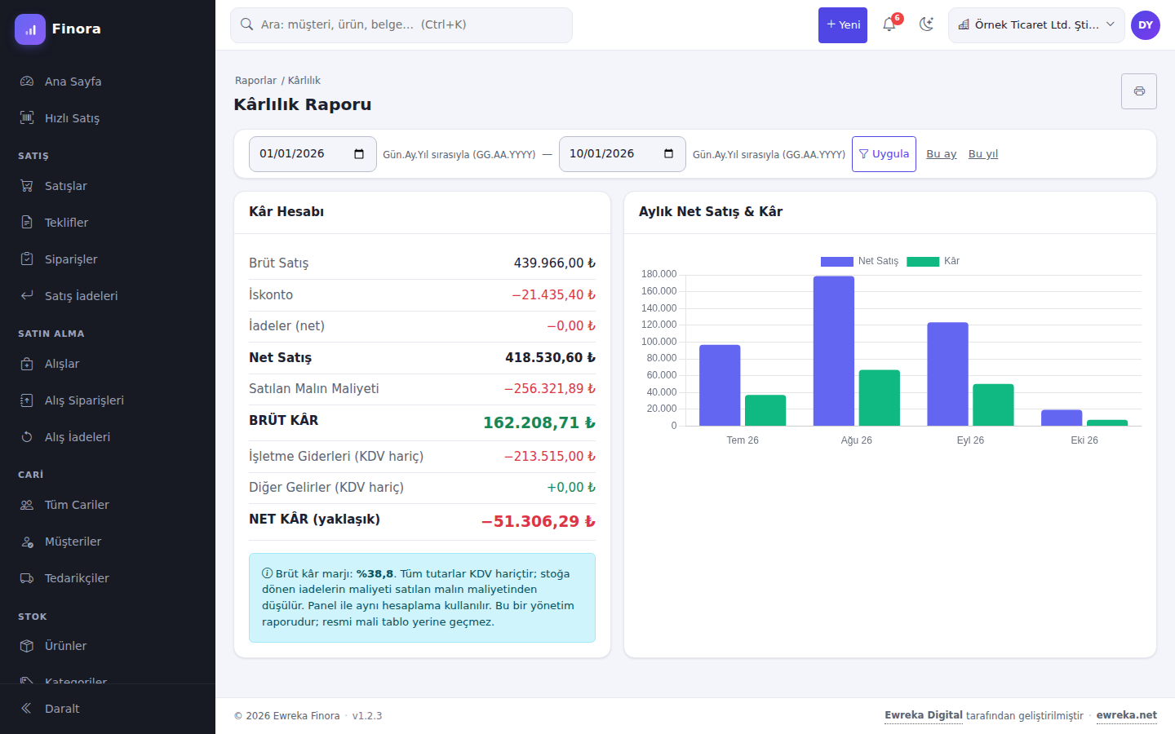Click the Tüm Cariler people icon
The width and height of the screenshot is (1175, 734).
(27, 505)
